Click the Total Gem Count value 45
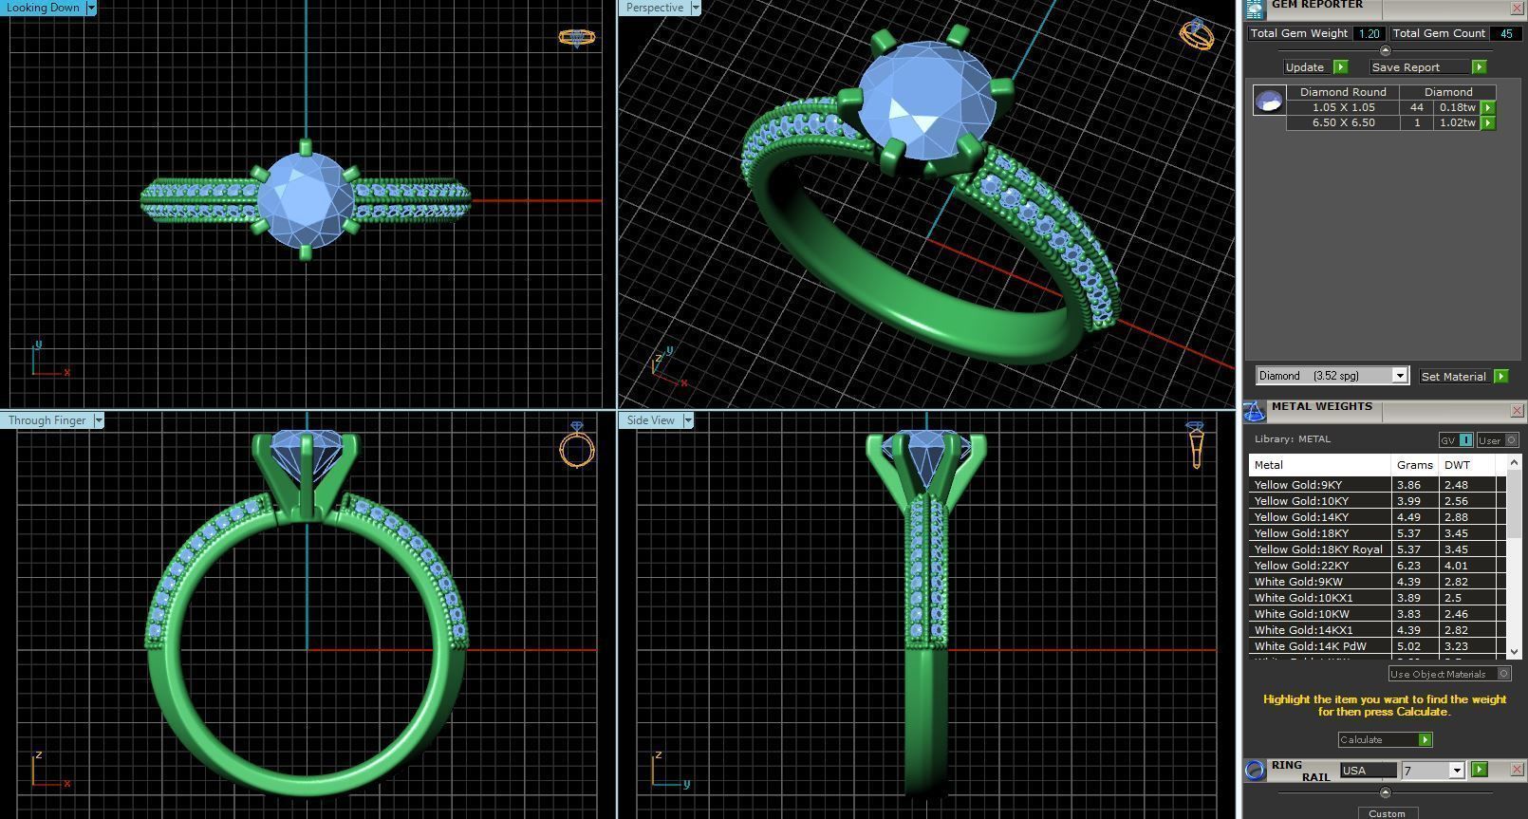Viewport: 1528px width, 819px height. pos(1506,33)
